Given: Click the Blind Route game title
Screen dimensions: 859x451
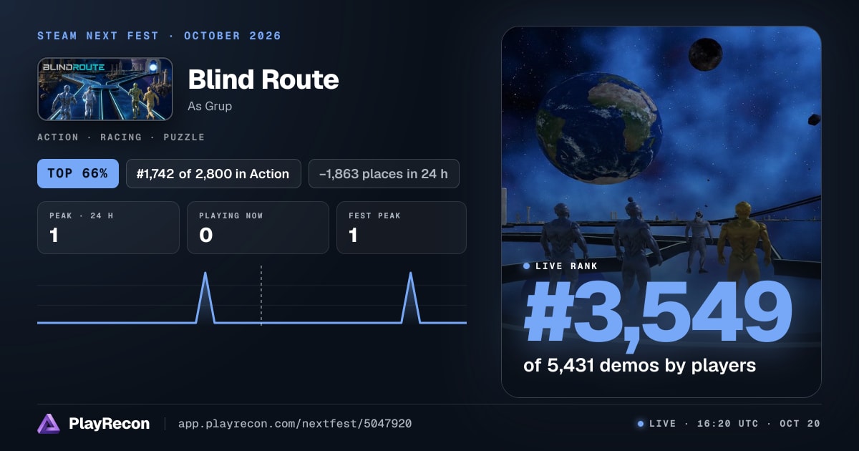Looking at the screenshot, I should click(263, 79).
